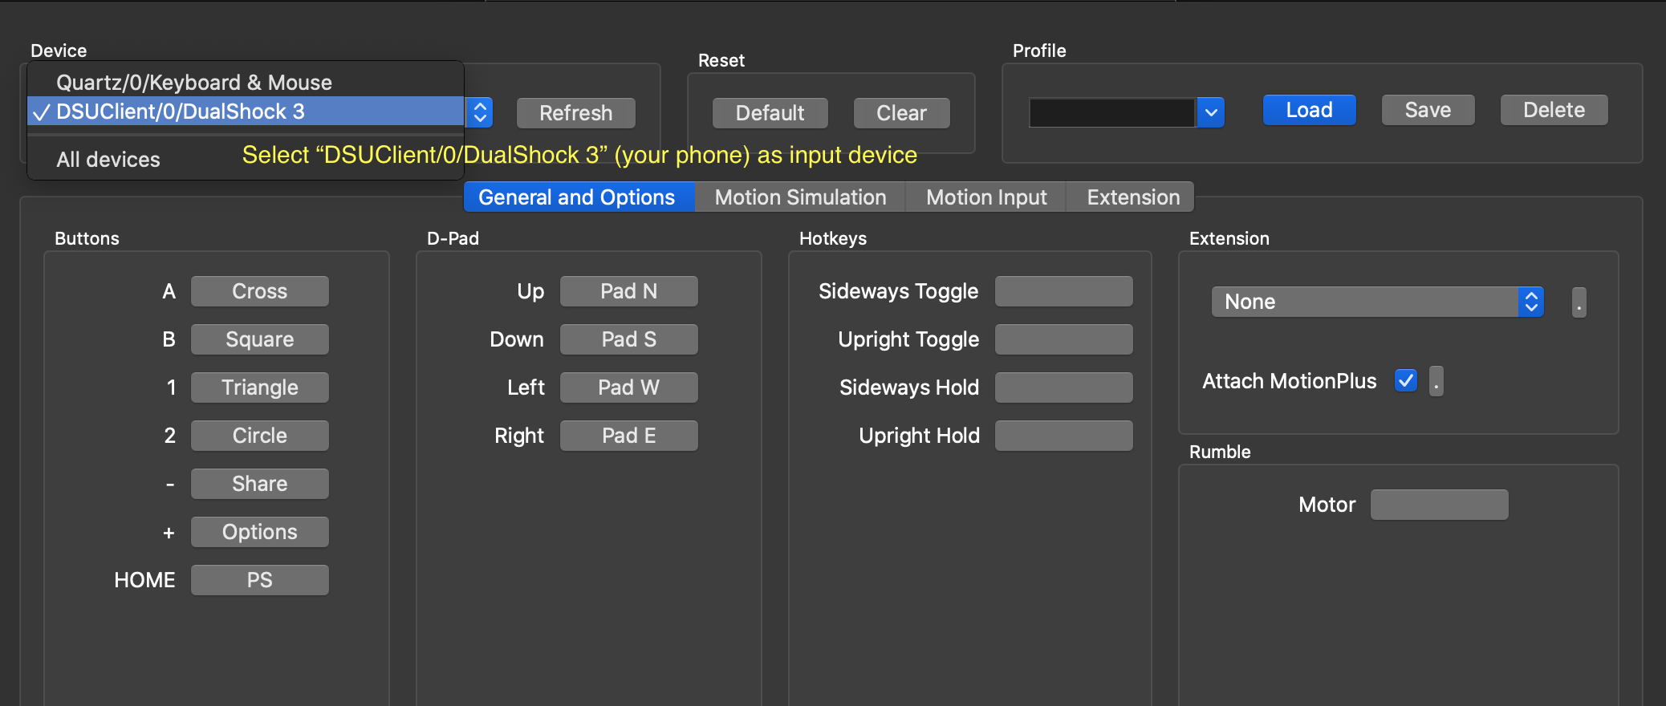This screenshot has height=706, width=1666.
Task: Remap D-Pad Down bound to Pad S
Action: point(629,339)
